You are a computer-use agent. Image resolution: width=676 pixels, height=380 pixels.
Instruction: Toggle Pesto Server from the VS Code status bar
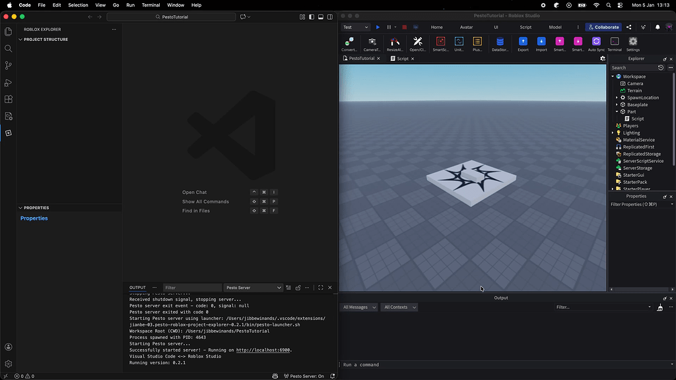point(304,376)
